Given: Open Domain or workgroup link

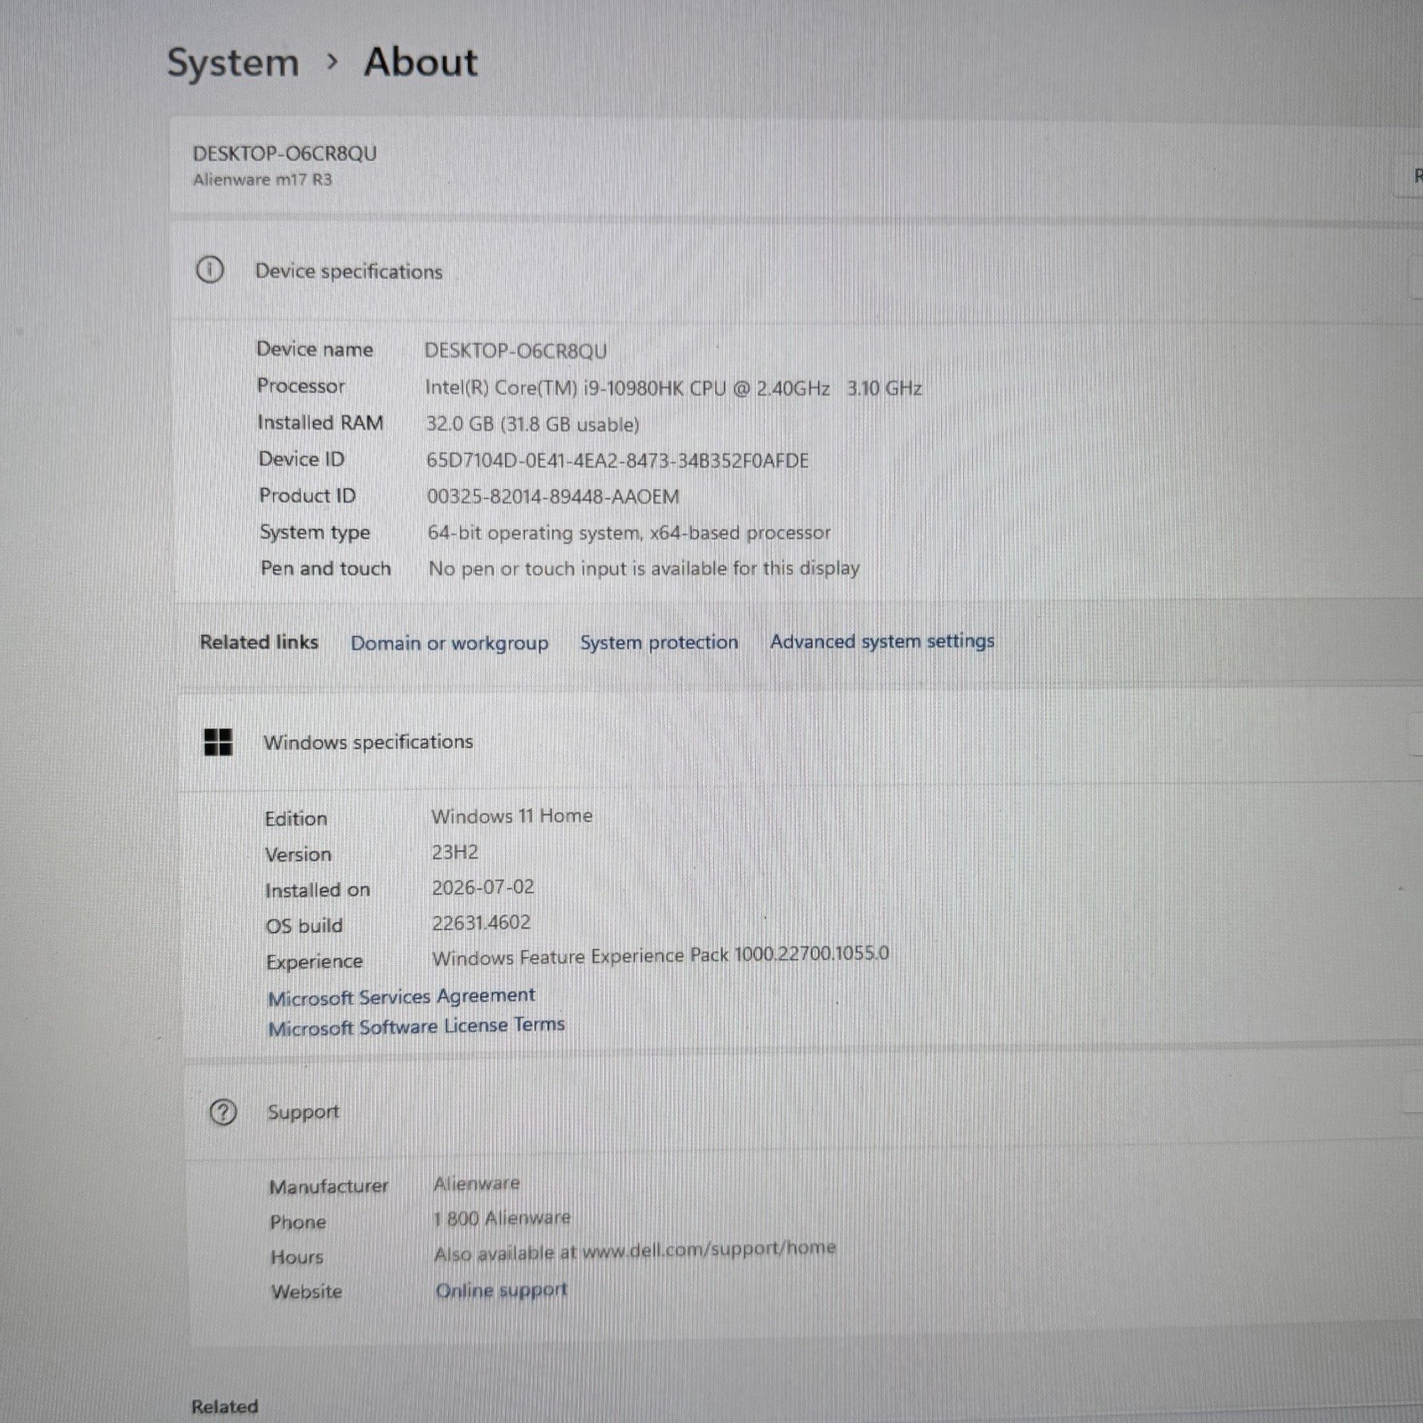Looking at the screenshot, I should [x=449, y=643].
